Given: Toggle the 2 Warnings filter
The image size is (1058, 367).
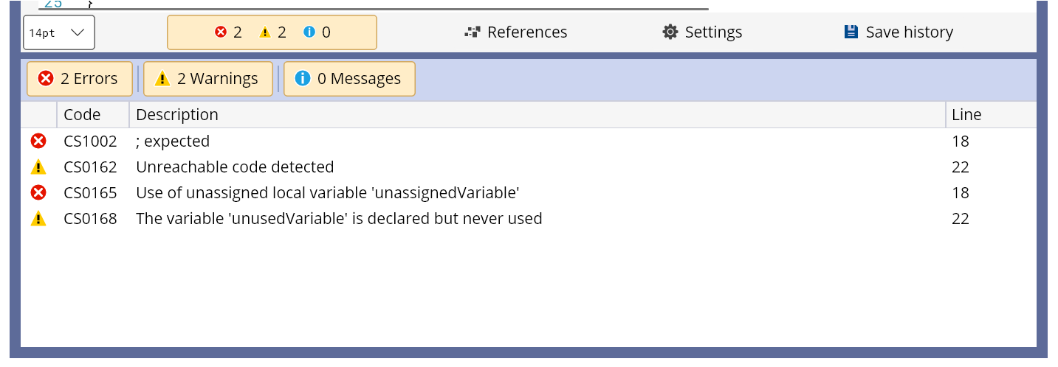Looking at the screenshot, I should 207,79.
